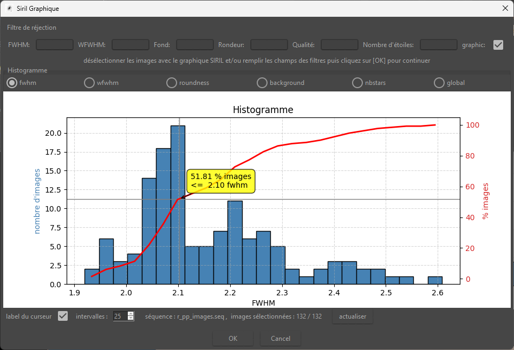Select the wfwhm histogram radio button

coord(89,83)
